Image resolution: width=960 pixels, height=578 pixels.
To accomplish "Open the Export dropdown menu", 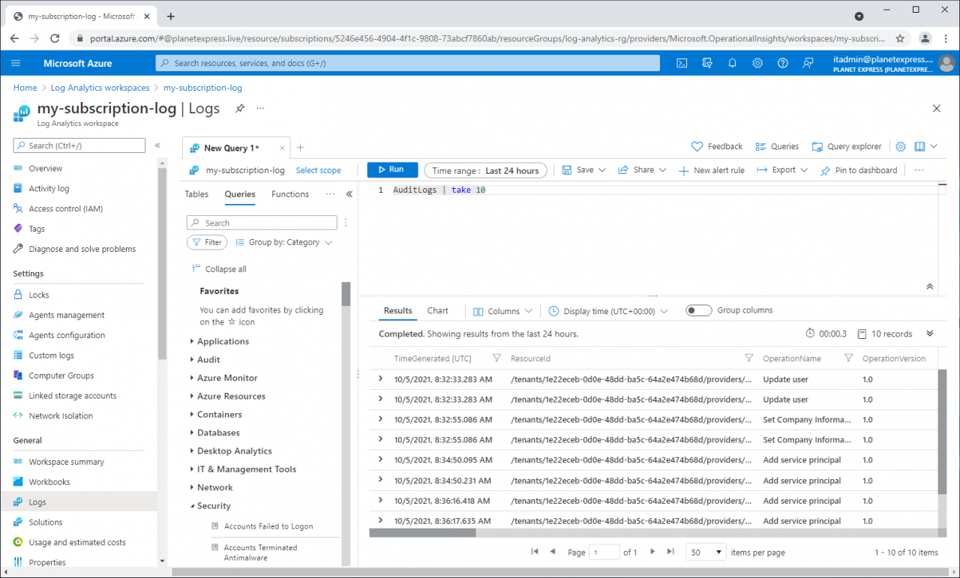I will click(782, 170).
